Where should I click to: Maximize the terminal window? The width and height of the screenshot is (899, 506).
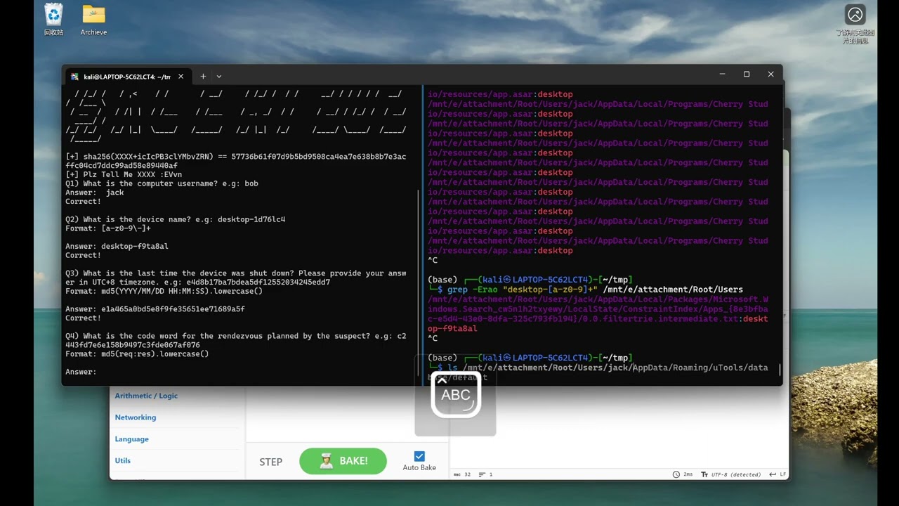click(747, 74)
